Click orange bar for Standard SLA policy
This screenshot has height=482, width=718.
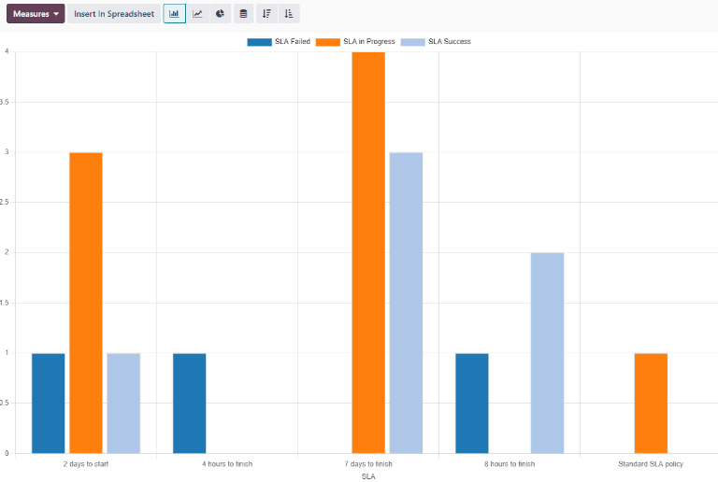tap(651, 403)
